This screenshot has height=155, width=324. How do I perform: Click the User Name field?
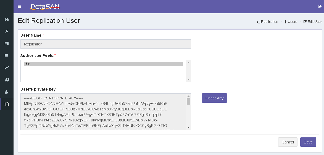click(x=106, y=44)
